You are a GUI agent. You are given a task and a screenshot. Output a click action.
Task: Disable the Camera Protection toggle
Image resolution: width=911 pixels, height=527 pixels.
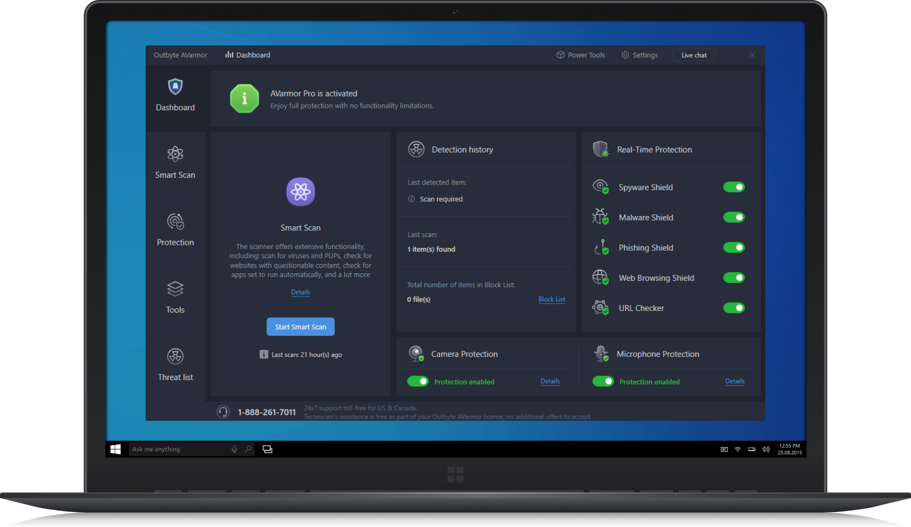[418, 382]
